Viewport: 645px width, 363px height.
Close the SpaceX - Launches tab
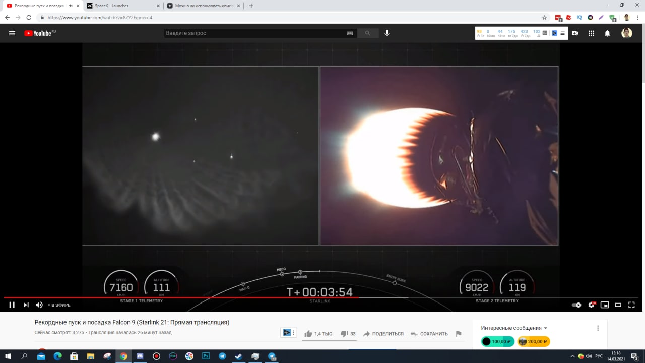pos(158,6)
